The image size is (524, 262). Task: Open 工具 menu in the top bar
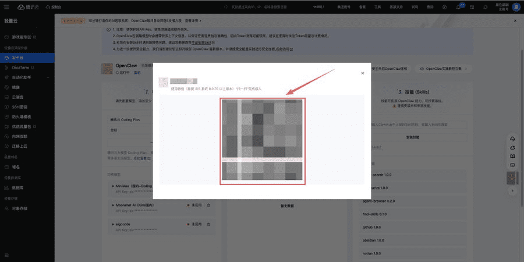377,6
